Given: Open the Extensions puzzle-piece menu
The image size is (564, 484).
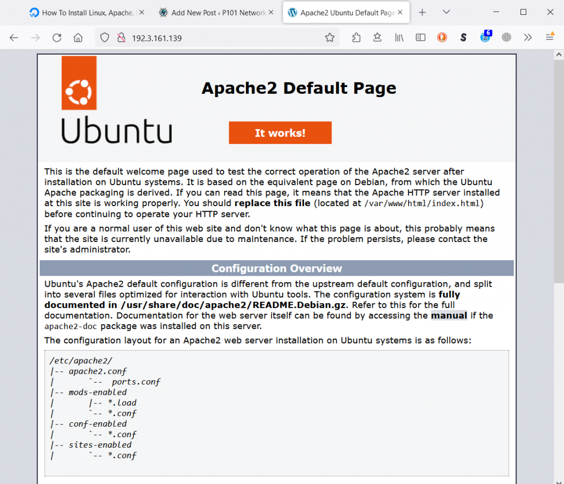Looking at the screenshot, I should pos(356,37).
